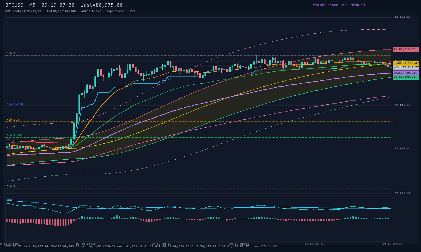Select the 'VFI' entry in the legend row
Image resolution: width=421 pixels, height=252 pixels.
pyautogui.click(x=133, y=11)
